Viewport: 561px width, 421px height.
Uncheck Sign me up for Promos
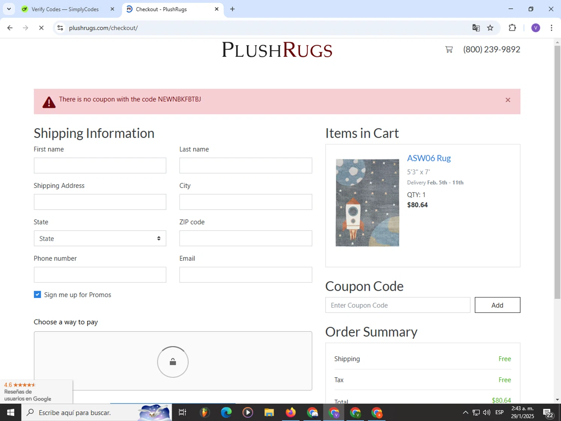[37, 295]
